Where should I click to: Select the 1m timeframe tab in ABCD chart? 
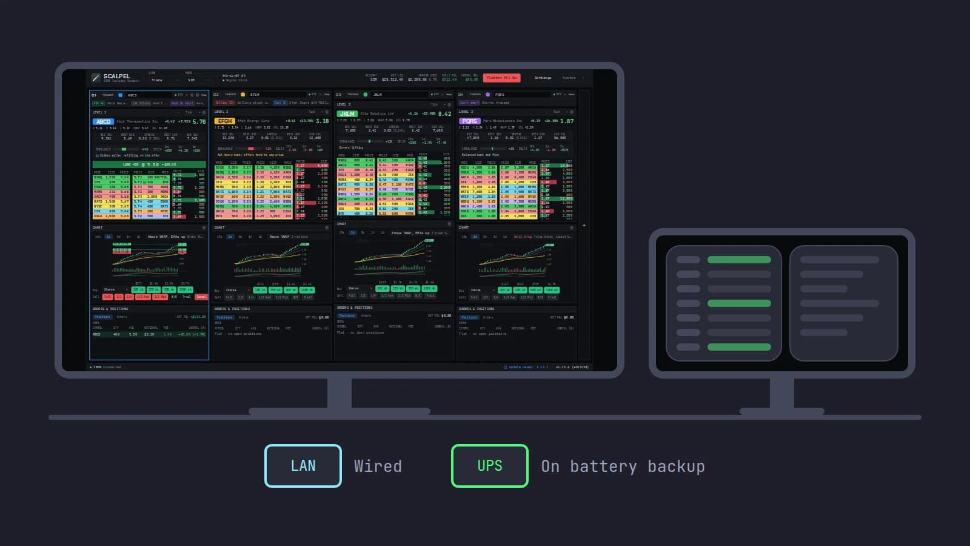[x=109, y=237]
